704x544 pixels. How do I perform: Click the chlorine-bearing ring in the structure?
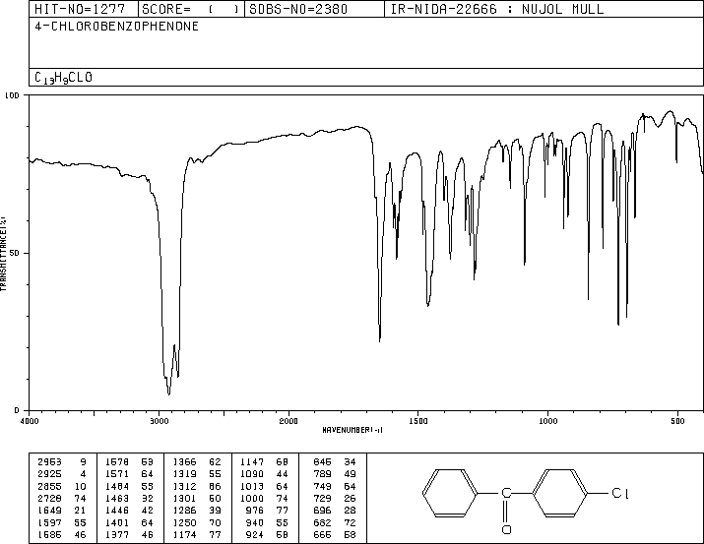[x=560, y=493]
